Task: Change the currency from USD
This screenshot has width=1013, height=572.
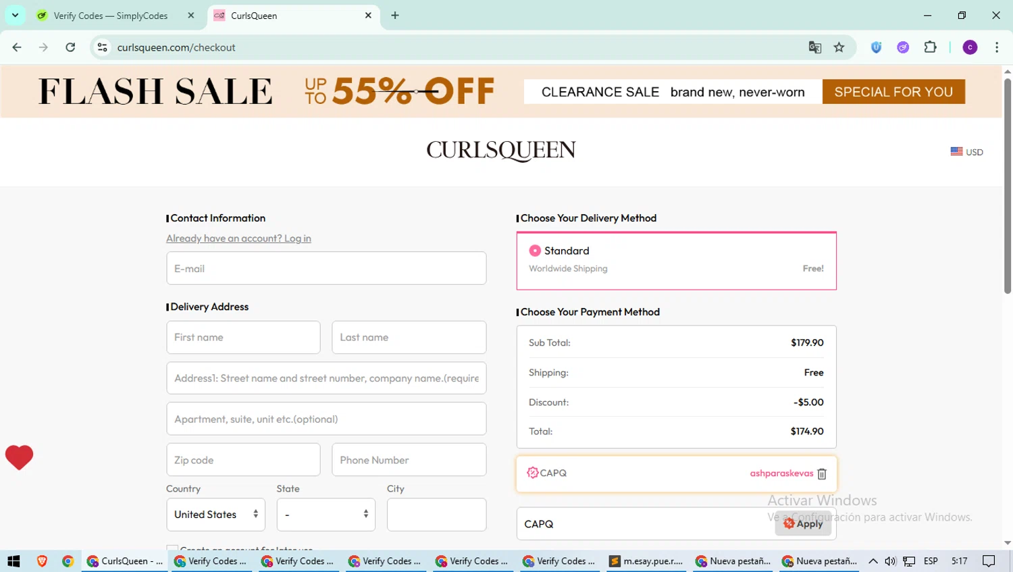Action: coord(966,152)
